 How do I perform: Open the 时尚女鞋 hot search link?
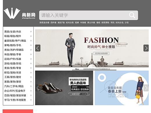point(70,23)
